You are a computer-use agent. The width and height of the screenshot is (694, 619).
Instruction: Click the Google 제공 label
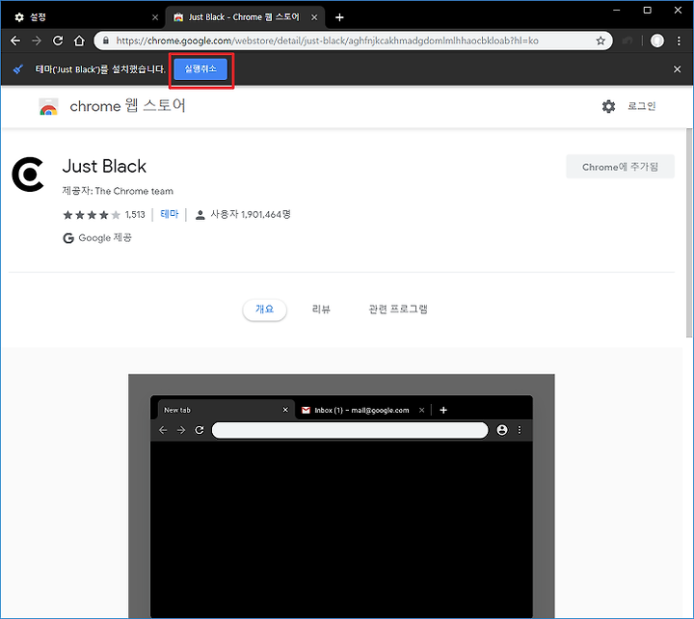point(105,238)
